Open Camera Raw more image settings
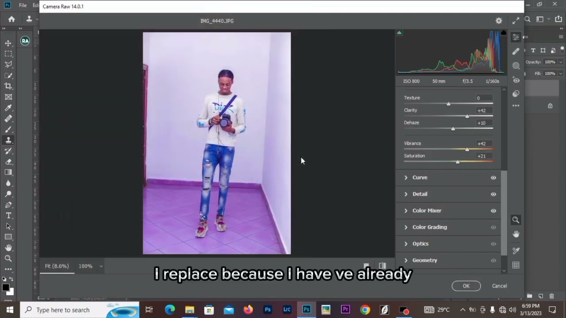The image size is (566, 318). tap(516, 106)
